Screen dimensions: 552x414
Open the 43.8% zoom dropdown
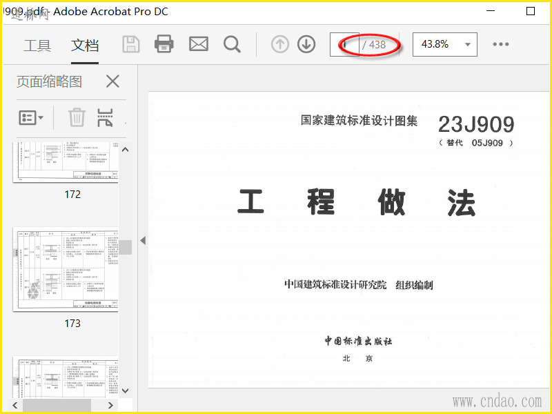point(445,44)
